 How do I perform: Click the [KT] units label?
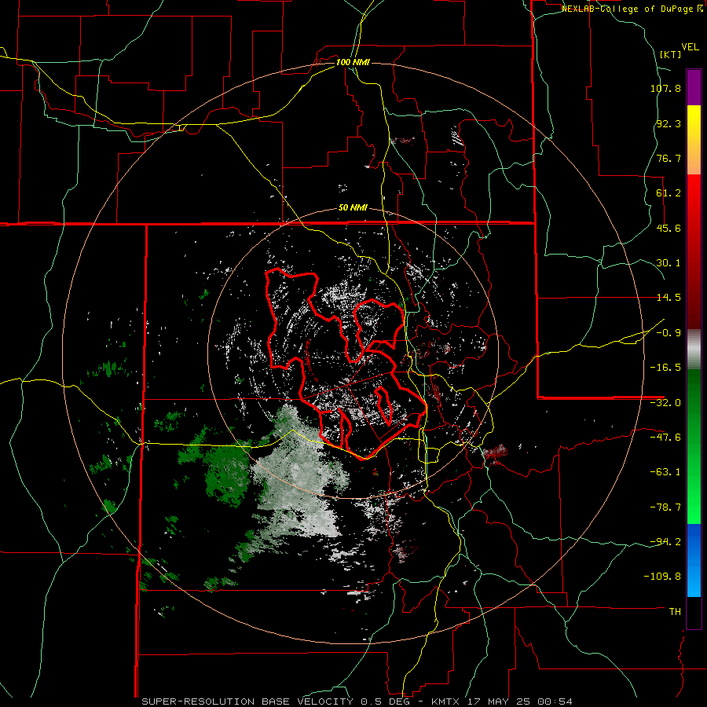(x=671, y=54)
